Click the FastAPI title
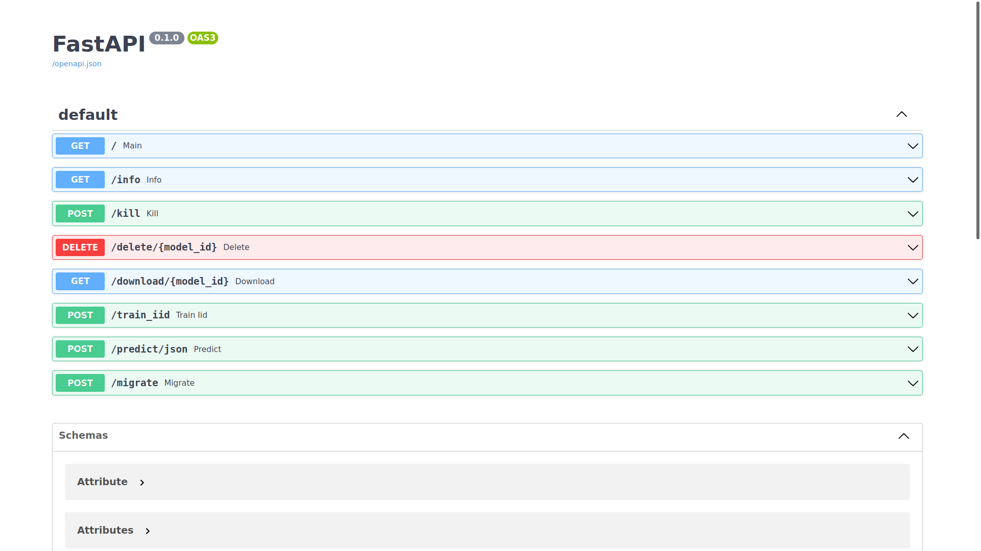 [99, 44]
